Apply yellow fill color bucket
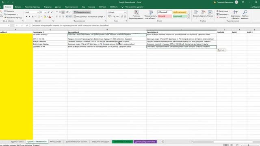The width and height of the screenshot is (260, 146). (45, 17)
